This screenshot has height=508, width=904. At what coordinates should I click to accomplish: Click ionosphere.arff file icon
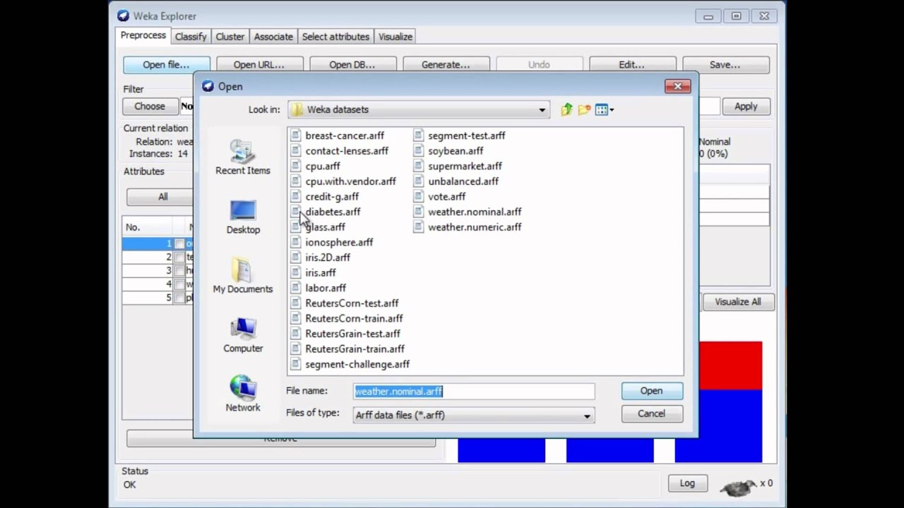coord(296,242)
